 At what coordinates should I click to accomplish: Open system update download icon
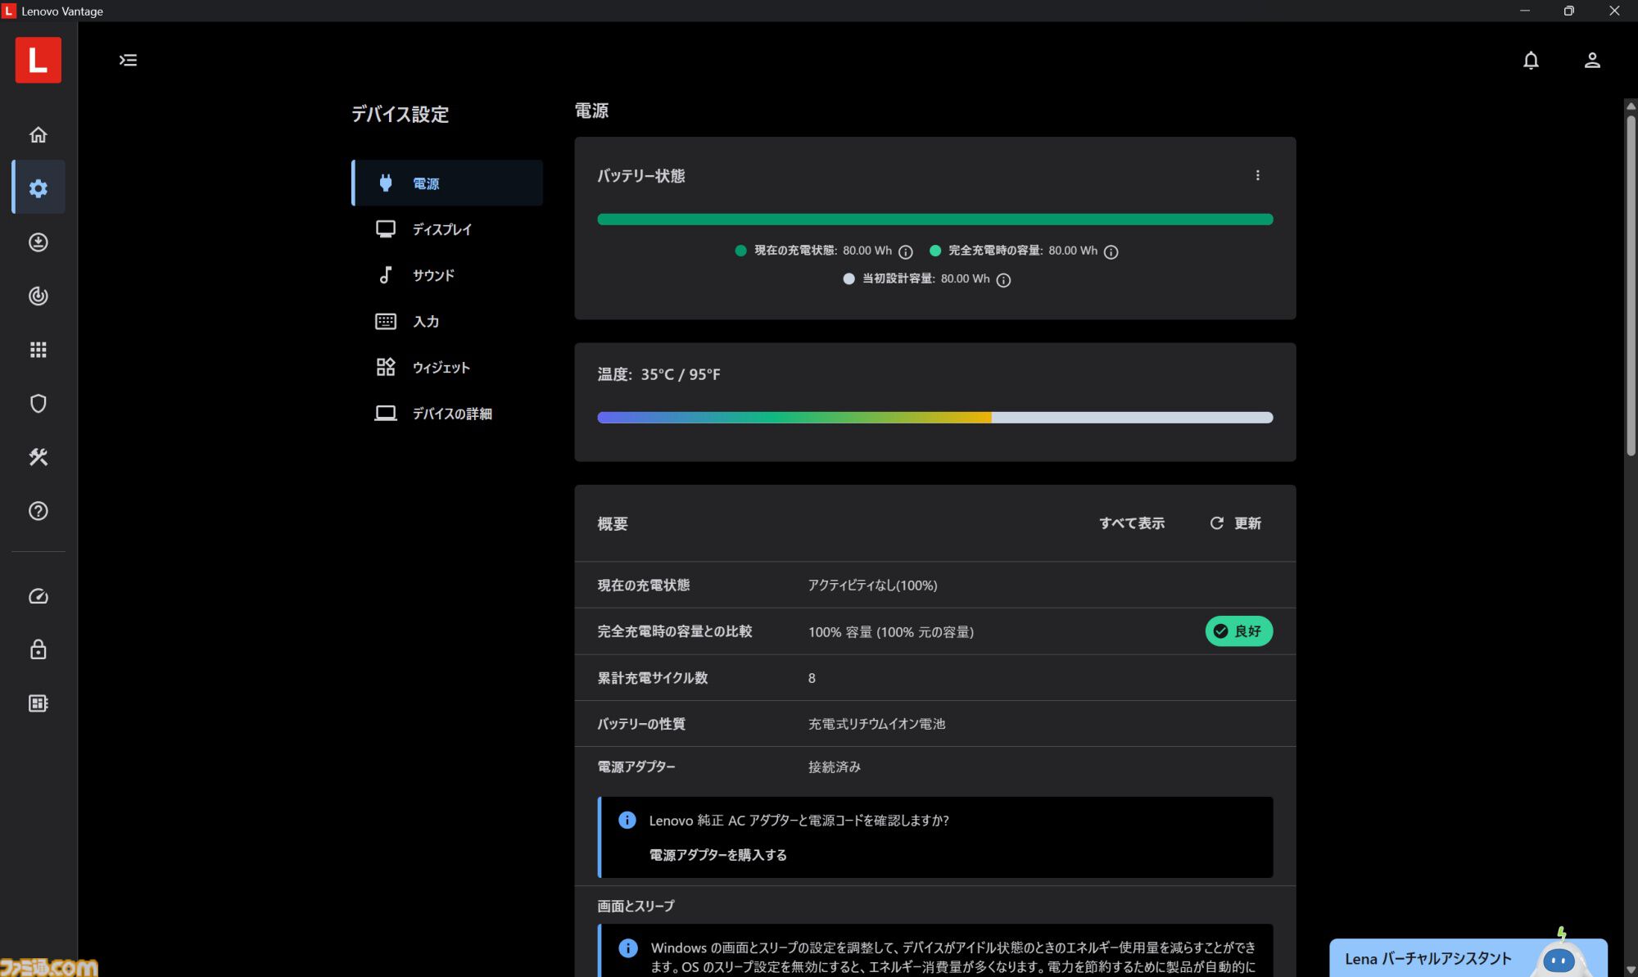pyautogui.click(x=38, y=242)
